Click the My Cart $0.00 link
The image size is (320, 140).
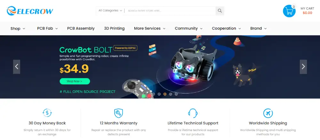pos(307,11)
